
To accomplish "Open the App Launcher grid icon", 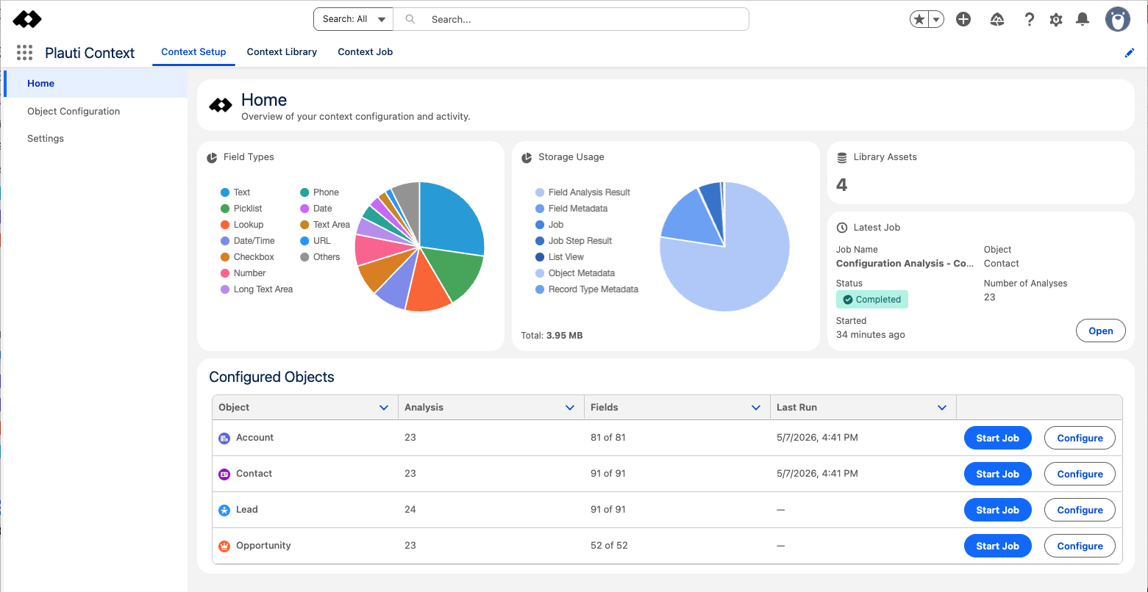I will pyautogui.click(x=24, y=52).
